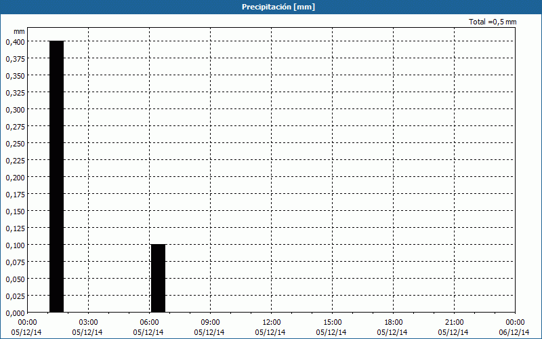Viewport: 542px width, 339px height.
Task: Click the 03:00 05/12/14 time label
Action: pyautogui.click(x=87, y=327)
